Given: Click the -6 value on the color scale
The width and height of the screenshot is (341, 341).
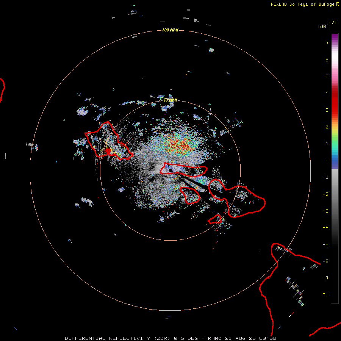Looking at the screenshot, I should pyautogui.click(x=325, y=261).
